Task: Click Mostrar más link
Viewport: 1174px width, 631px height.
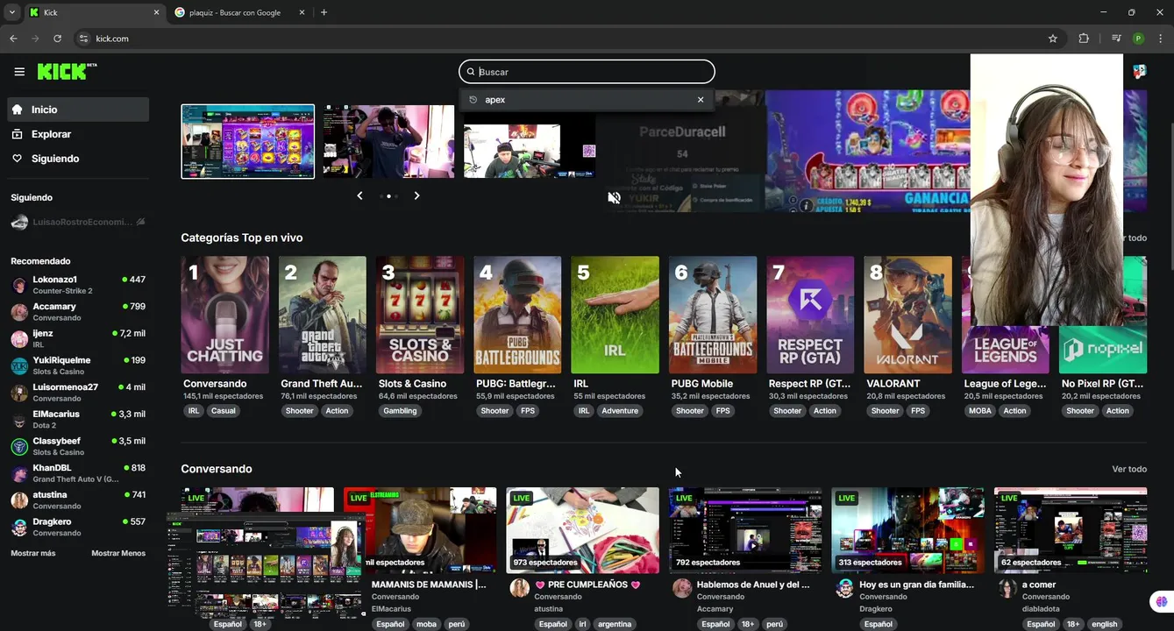Action: (33, 553)
